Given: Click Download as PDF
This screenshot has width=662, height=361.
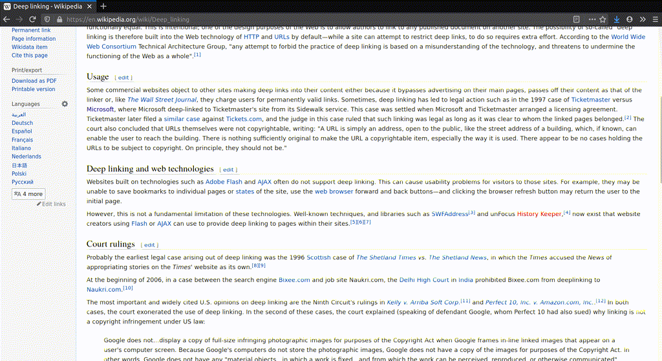Looking at the screenshot, I should coord(34,81).
